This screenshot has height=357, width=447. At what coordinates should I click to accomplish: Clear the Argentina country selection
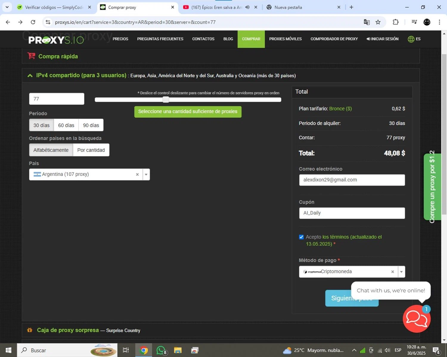[x=137, y=175]
